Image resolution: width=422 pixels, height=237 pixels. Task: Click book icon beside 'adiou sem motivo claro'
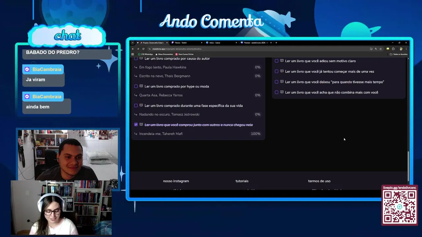[282, 61]
